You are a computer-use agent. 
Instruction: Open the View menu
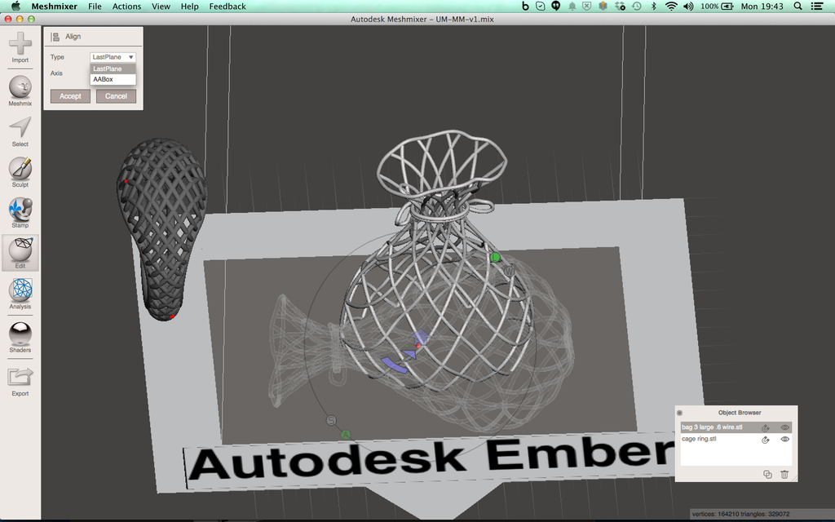(161, 7)
